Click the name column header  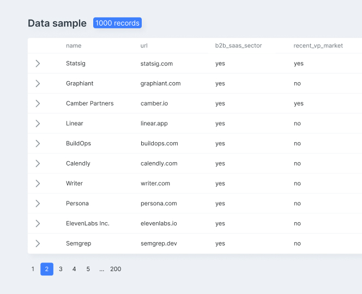74,46
